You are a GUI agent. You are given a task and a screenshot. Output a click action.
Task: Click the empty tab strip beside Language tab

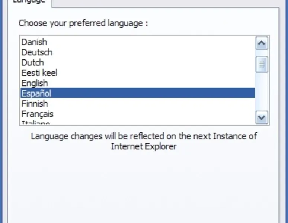tap(167, 2)
